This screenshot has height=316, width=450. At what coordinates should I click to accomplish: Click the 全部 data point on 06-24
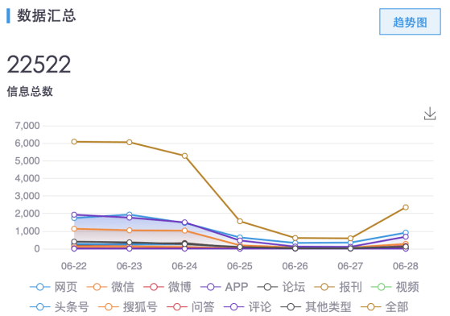tap(184, 156)
